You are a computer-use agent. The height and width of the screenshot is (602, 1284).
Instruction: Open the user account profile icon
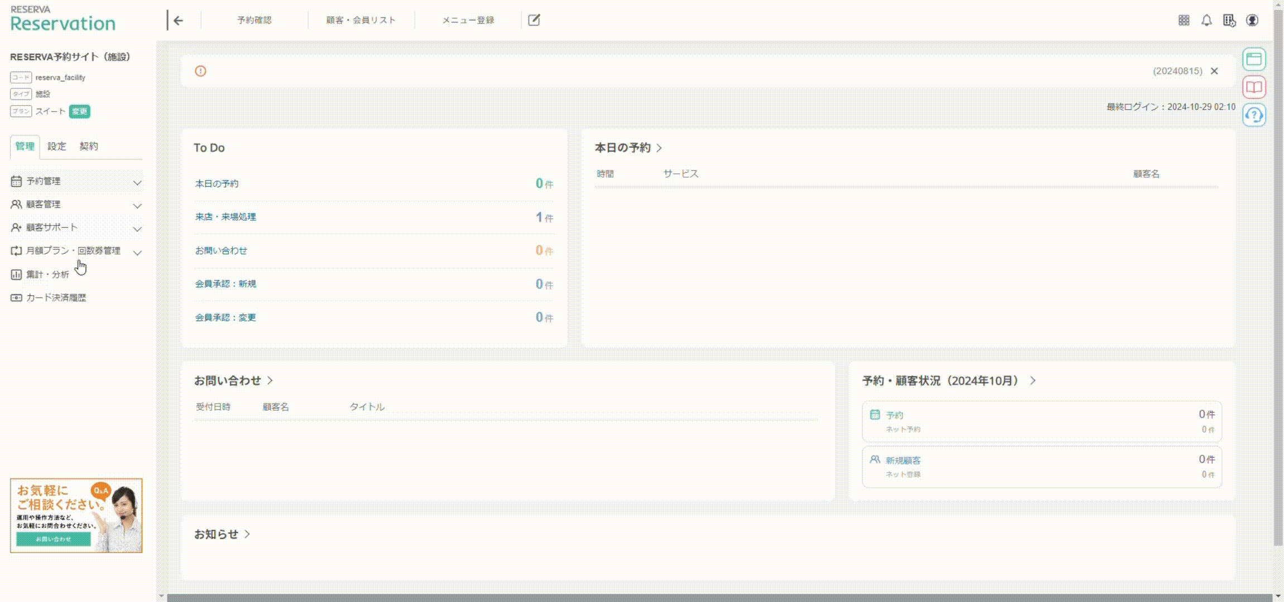(x=1252, y=20)
